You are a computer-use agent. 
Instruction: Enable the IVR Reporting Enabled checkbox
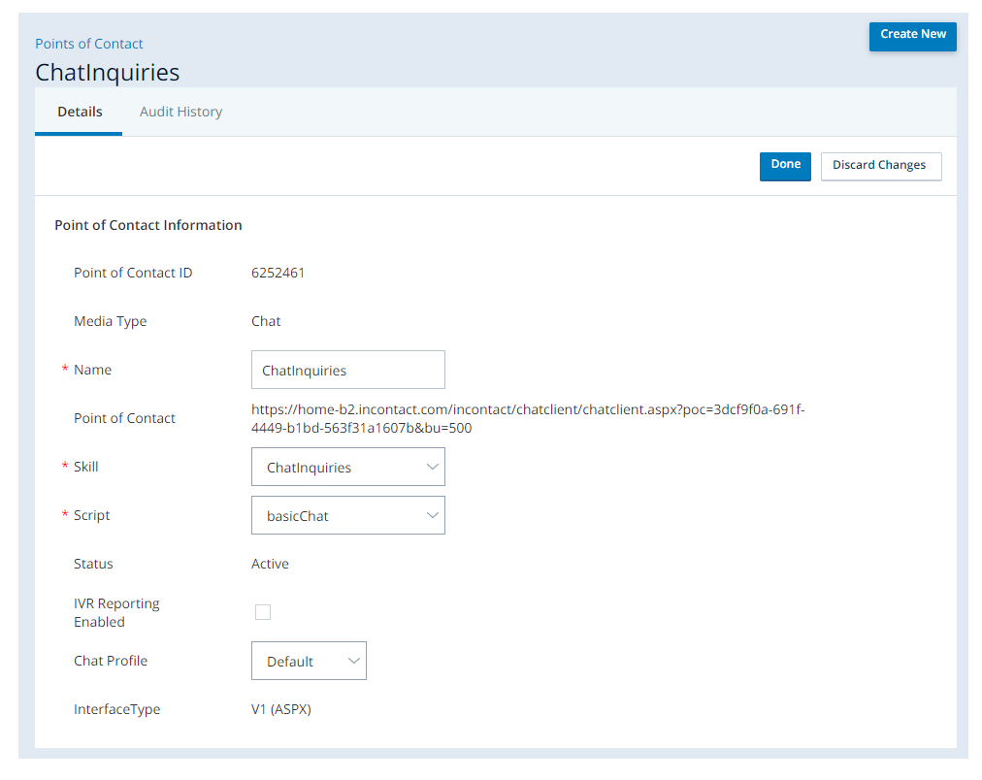(x=263, y=612)
